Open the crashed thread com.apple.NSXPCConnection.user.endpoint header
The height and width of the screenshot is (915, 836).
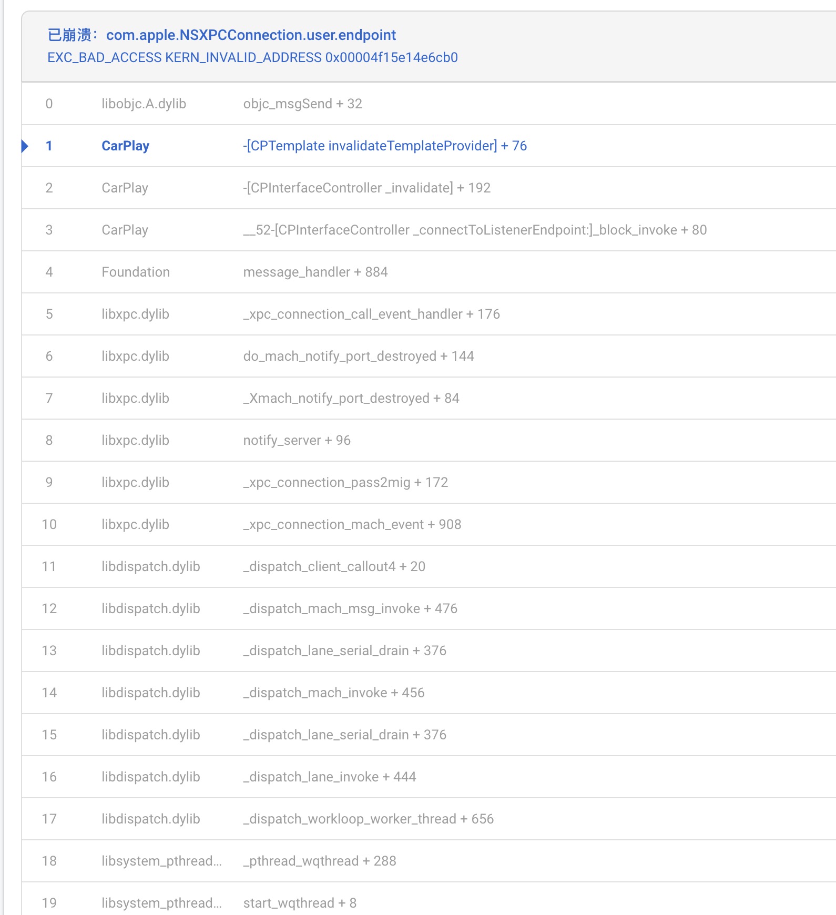(x=251, y=35)
